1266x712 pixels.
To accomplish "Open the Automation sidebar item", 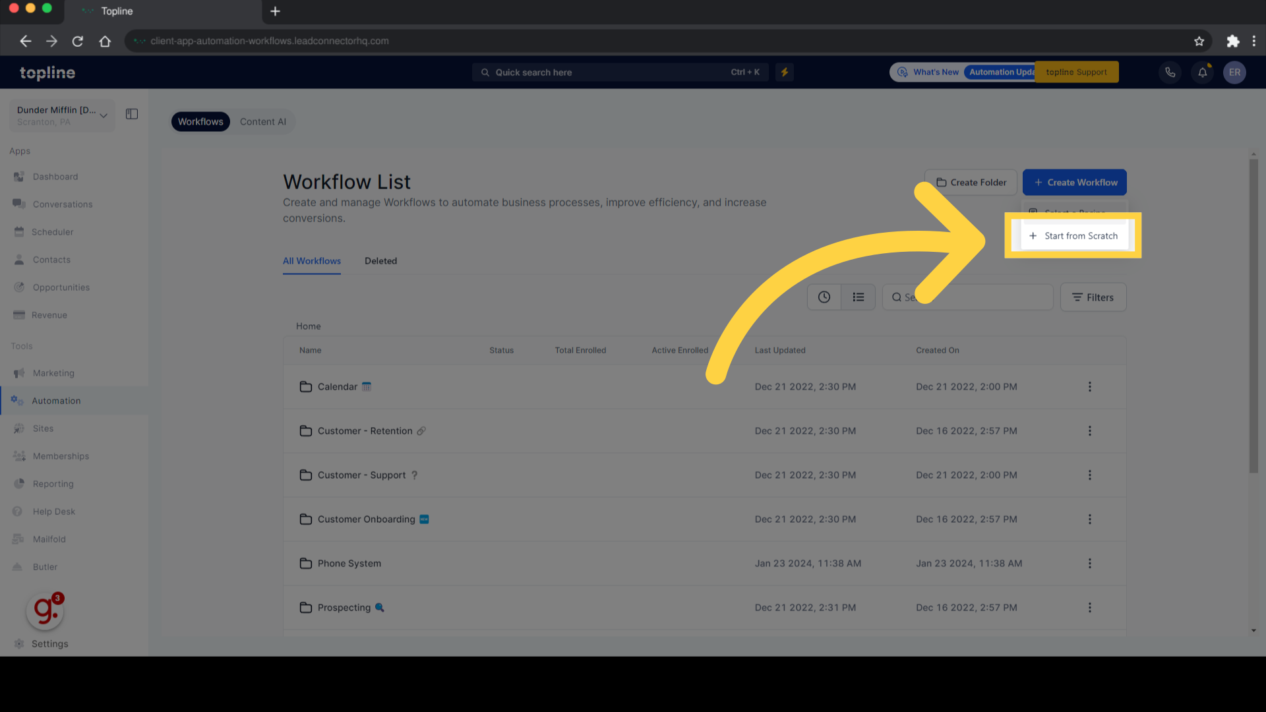I will (x=56, y=401).
